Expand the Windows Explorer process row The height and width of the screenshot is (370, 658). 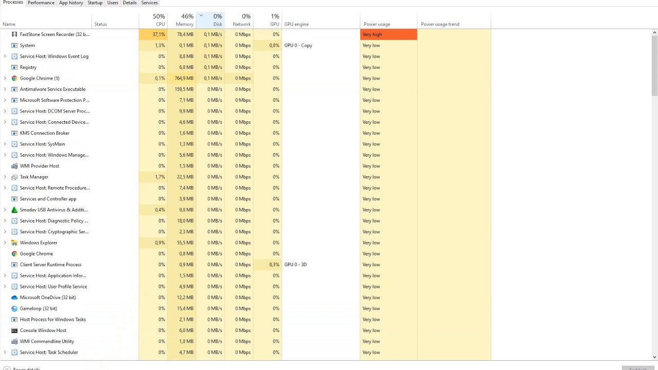[5, 243]
